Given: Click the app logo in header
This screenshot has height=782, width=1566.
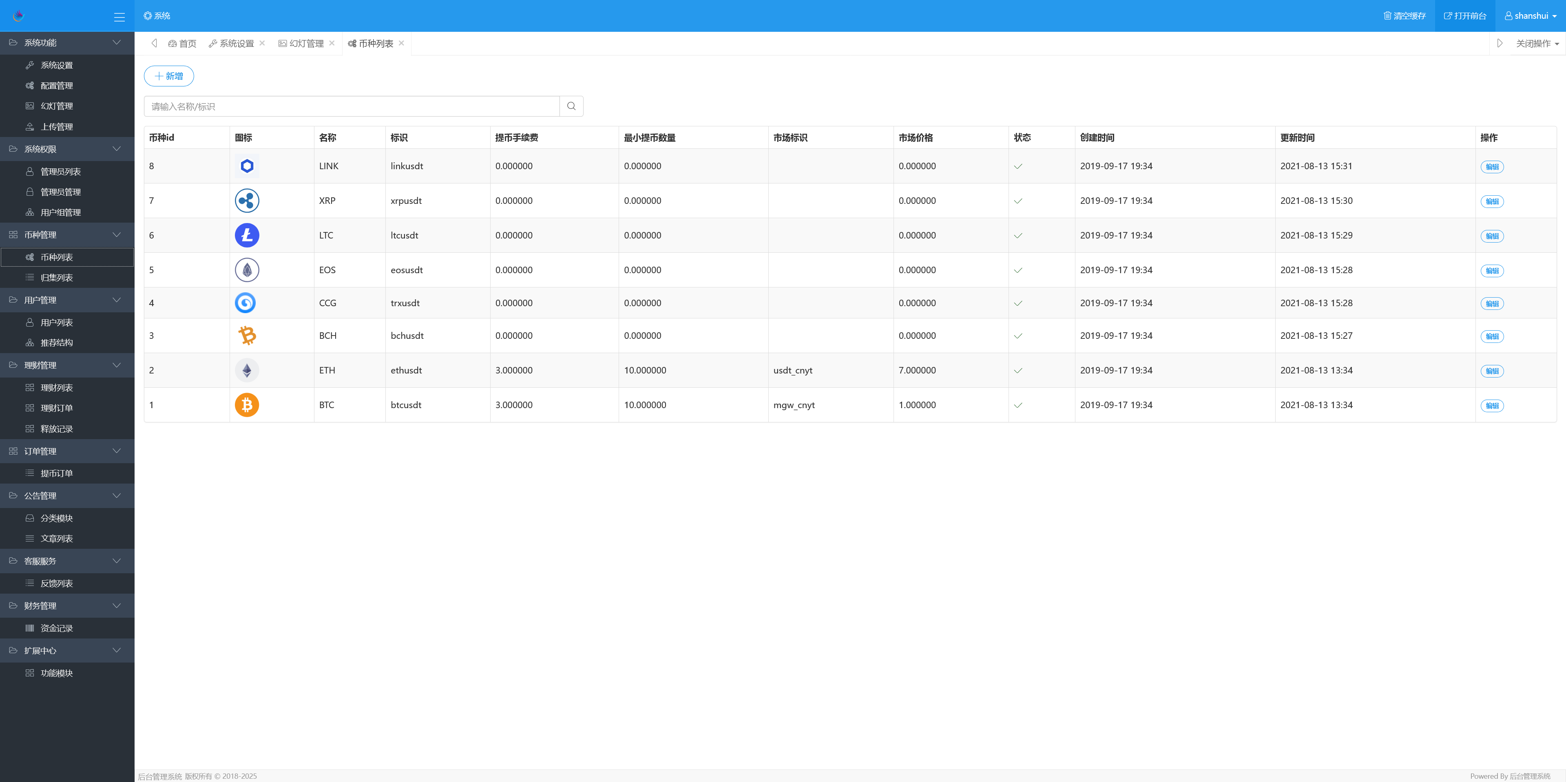Looking at the screenshot, I should [18, 16].
